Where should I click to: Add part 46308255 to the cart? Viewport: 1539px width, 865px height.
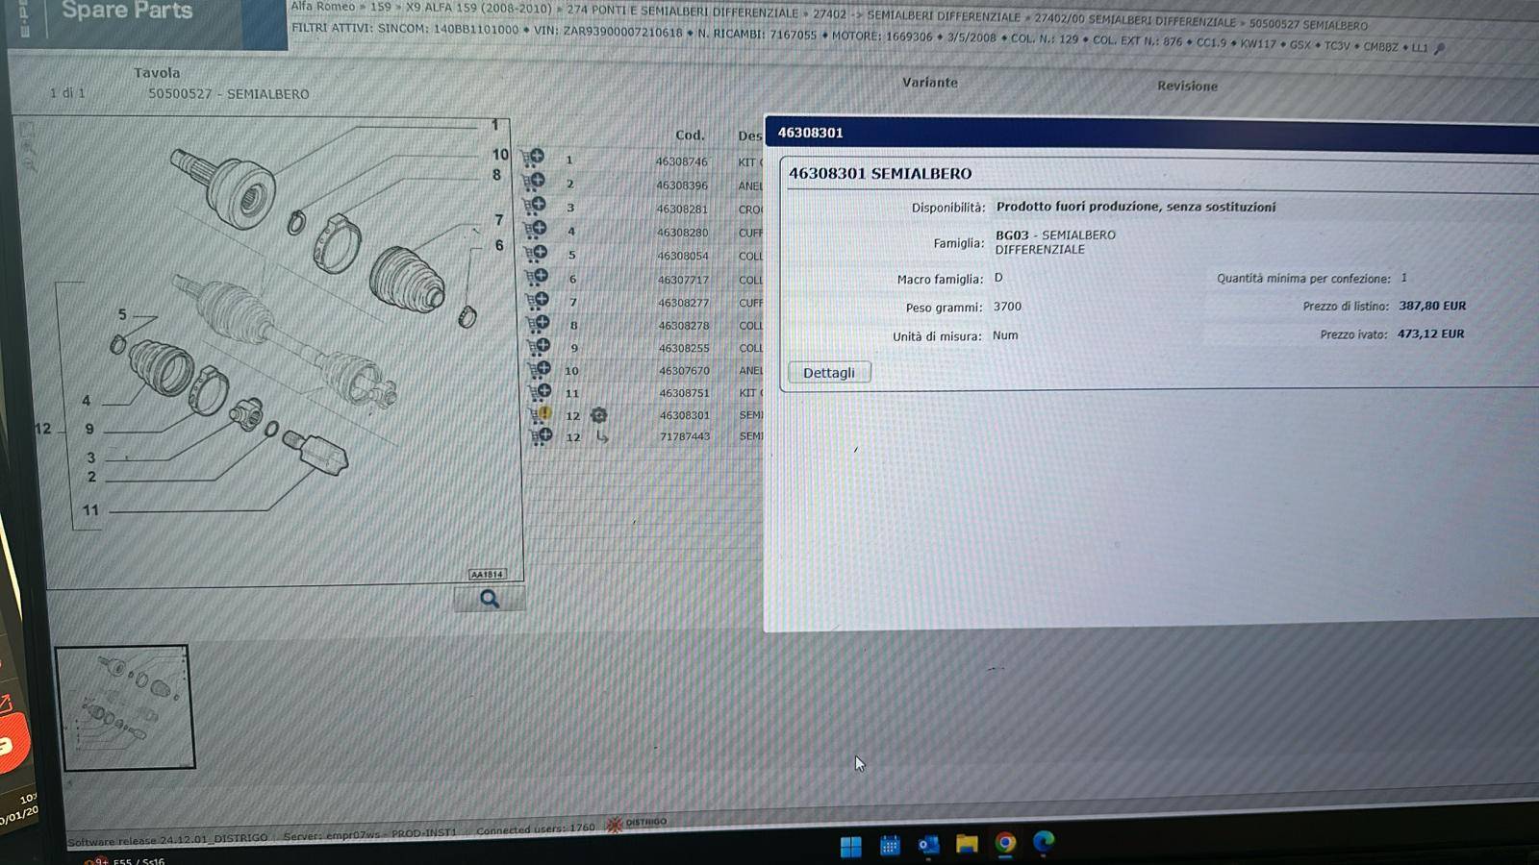[539, 346]
